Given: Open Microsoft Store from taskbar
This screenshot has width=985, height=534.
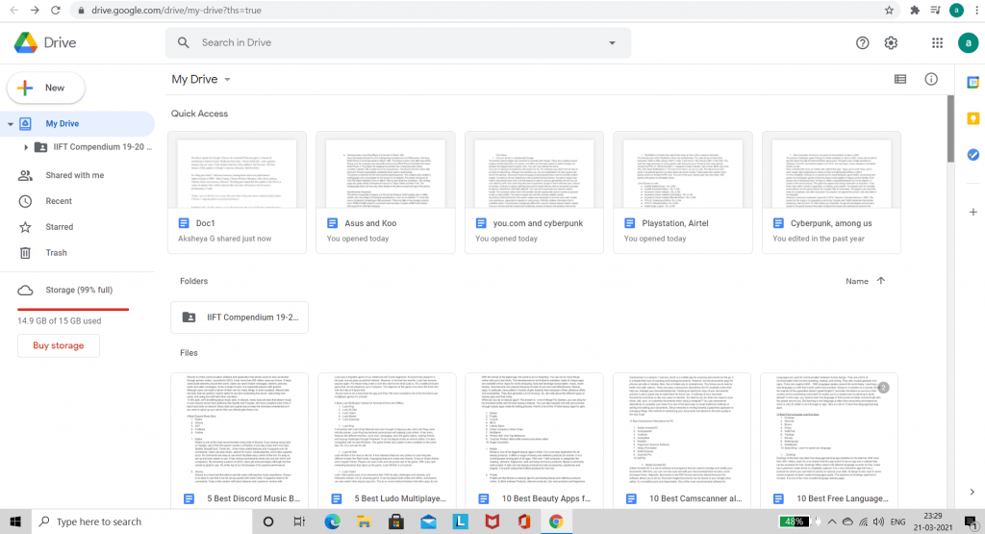Looking at the screenshot, I should tap(395, 521).
